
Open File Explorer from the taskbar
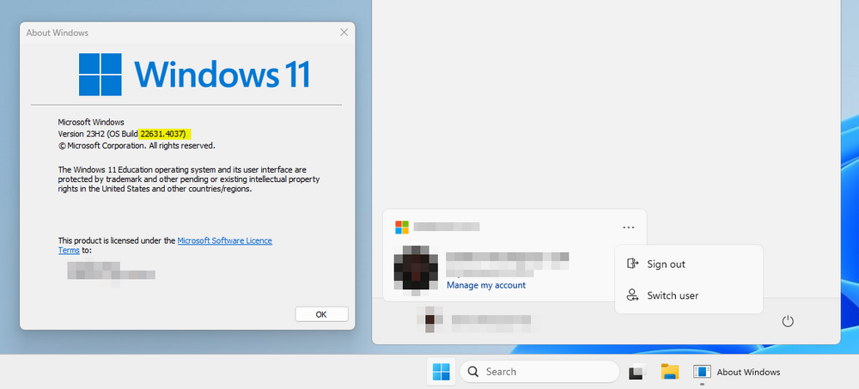pyautogui.click(x=669, y=372)
